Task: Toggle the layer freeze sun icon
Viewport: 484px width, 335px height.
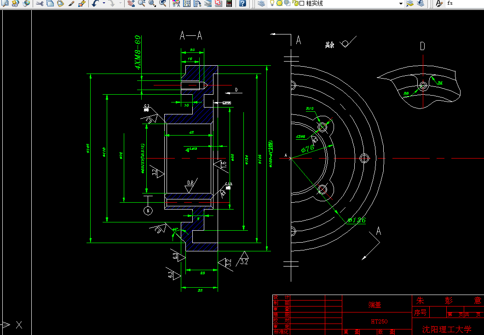Action: tap(279, 4)
